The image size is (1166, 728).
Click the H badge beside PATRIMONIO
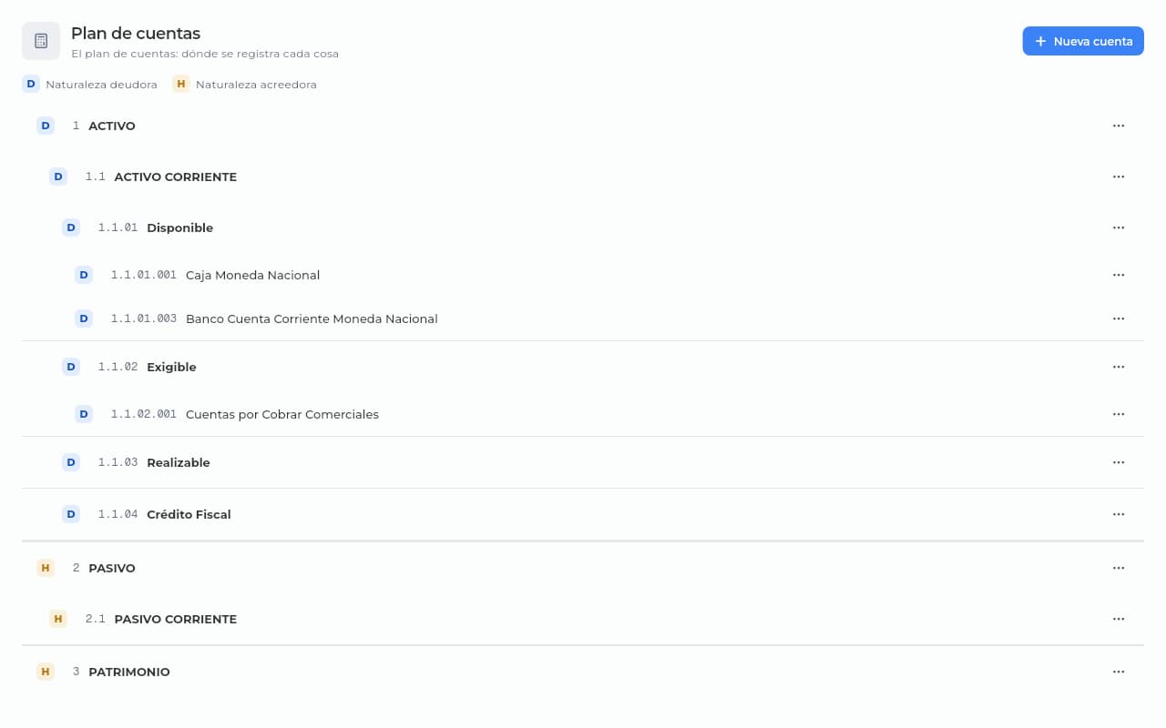click(46, 672)
